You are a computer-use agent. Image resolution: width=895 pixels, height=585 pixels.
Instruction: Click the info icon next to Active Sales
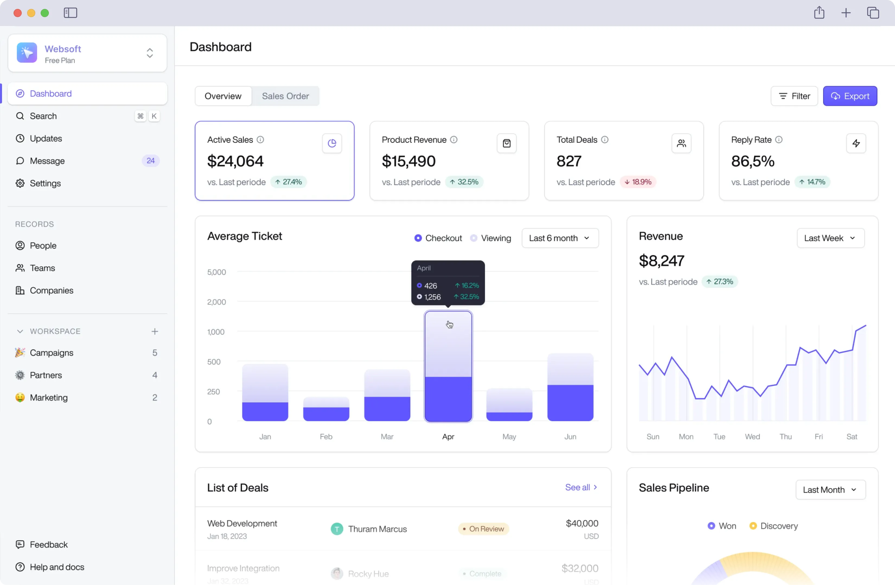pos(260,140)
